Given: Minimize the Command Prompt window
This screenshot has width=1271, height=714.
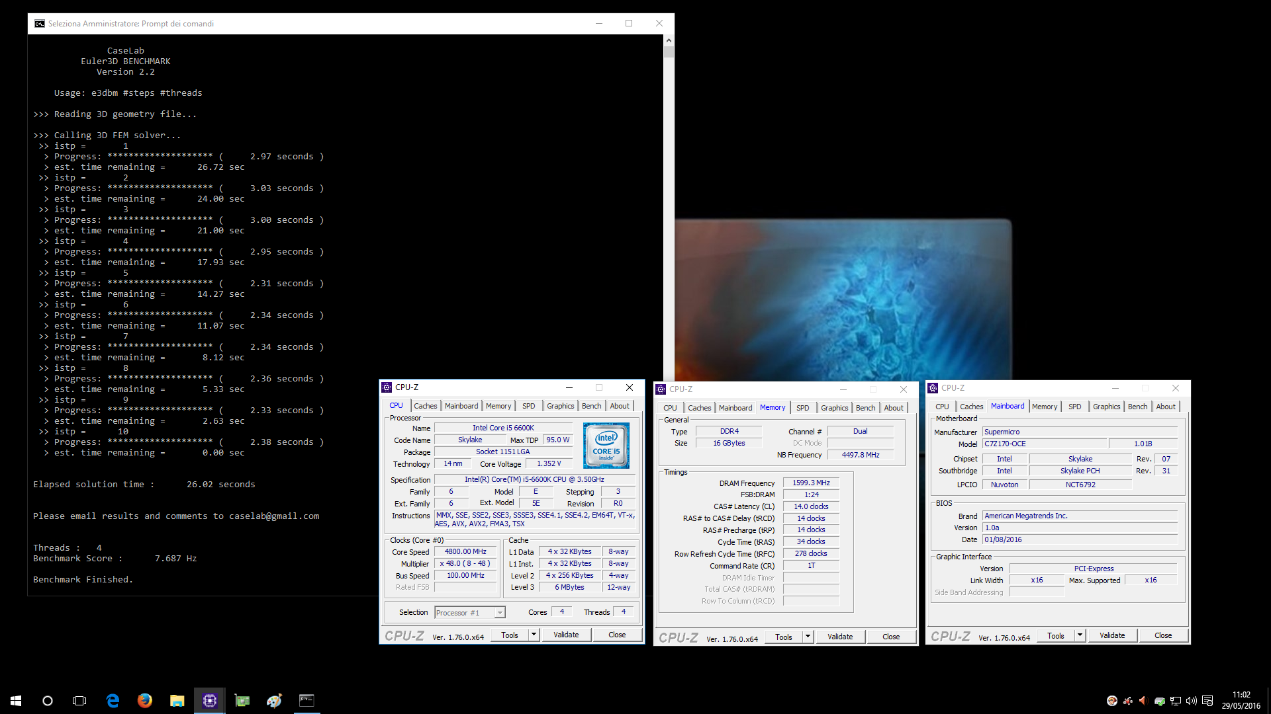Looking at the screenshot, I should point(598,24).
